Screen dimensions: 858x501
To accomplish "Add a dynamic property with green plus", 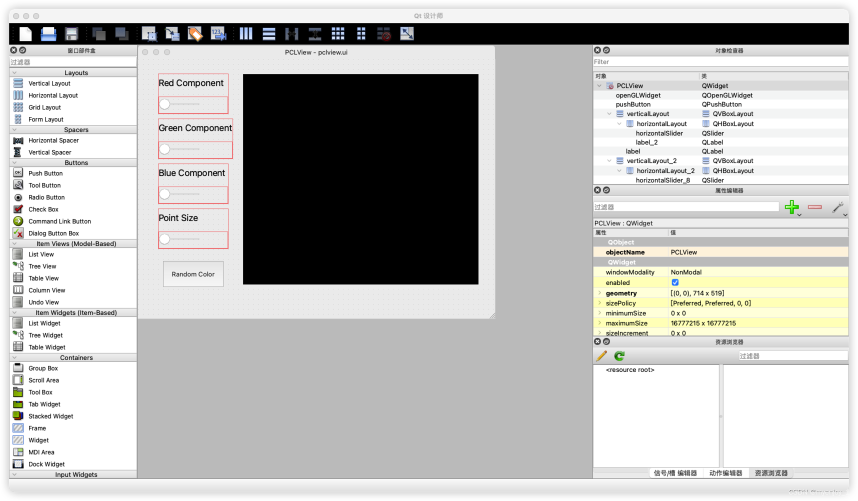I will pyautogui.click(x=791, y=207).
